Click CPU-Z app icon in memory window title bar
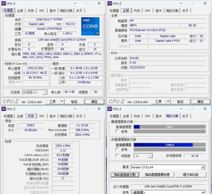212x194 pixels. tap(4, 109)
